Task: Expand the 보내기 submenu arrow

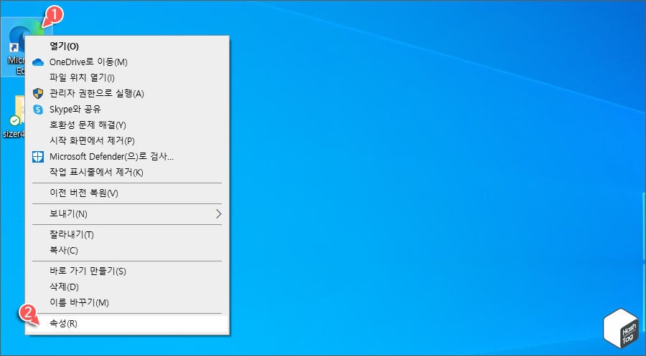Action: point(219,214)
